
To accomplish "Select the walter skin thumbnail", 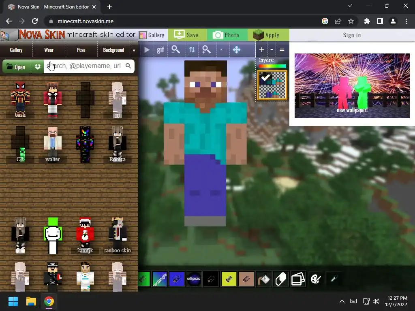I will coord(53,145).
